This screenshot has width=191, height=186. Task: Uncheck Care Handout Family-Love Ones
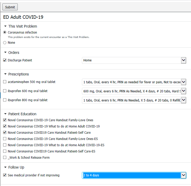[5, 120]
